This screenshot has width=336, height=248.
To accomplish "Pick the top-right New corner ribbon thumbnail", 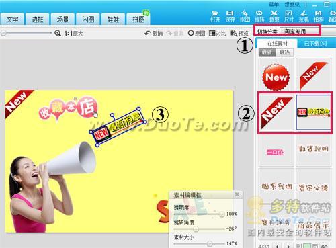I will [x=313, y=75].
